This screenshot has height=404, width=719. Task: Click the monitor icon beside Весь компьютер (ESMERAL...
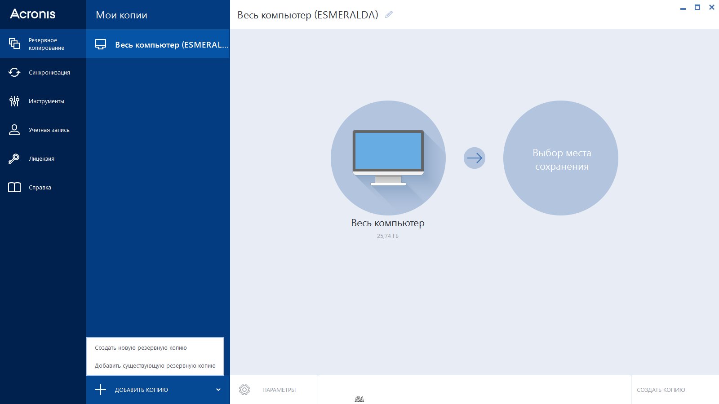[x=101, y=44]
